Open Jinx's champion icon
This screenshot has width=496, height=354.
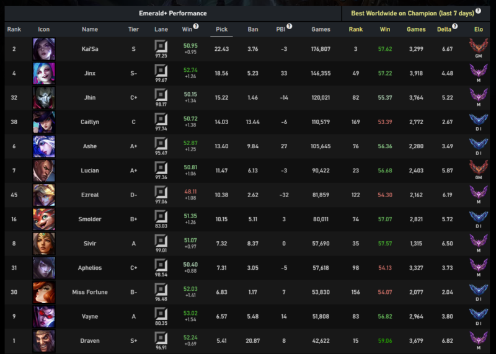click(x=43, y=73)
